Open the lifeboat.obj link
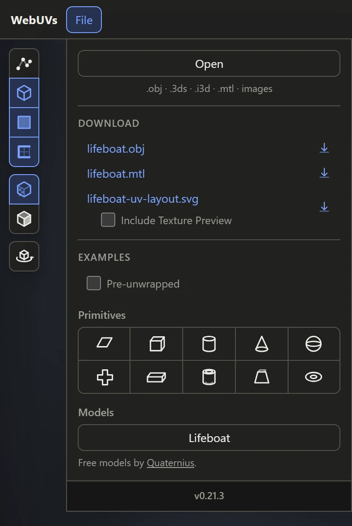This screenshot has height=526, width=352. [x=116, y=149]
